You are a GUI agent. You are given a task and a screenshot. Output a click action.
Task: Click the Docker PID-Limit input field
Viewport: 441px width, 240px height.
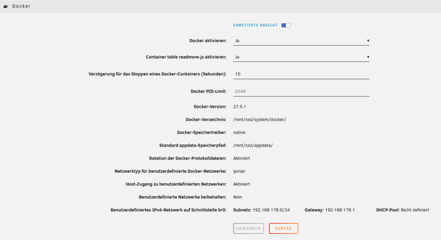click(x=301, y=91)
